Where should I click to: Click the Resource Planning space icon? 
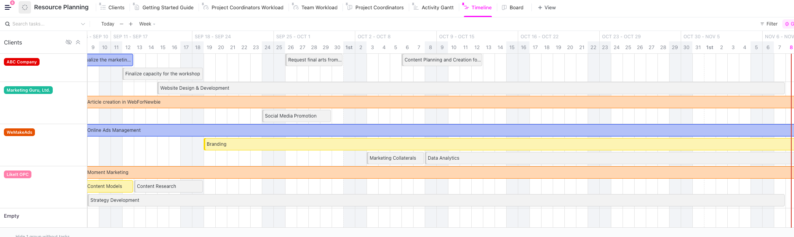tap(25, 7)
